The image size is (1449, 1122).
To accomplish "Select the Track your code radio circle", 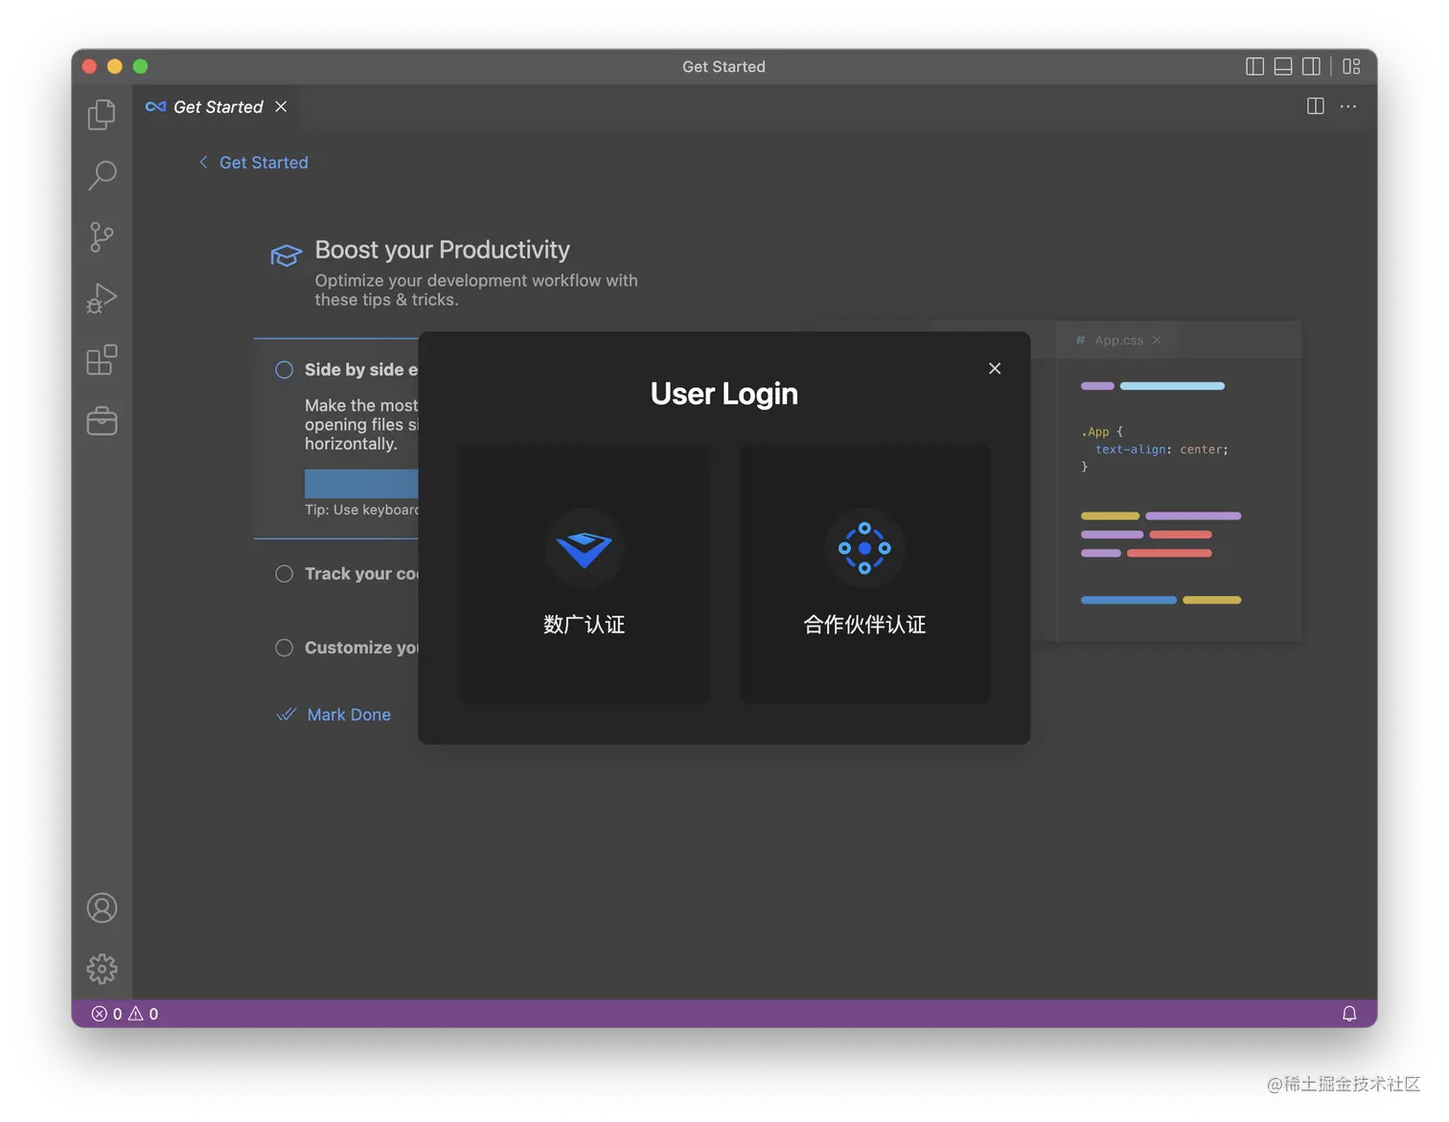I will click(285, 574).
